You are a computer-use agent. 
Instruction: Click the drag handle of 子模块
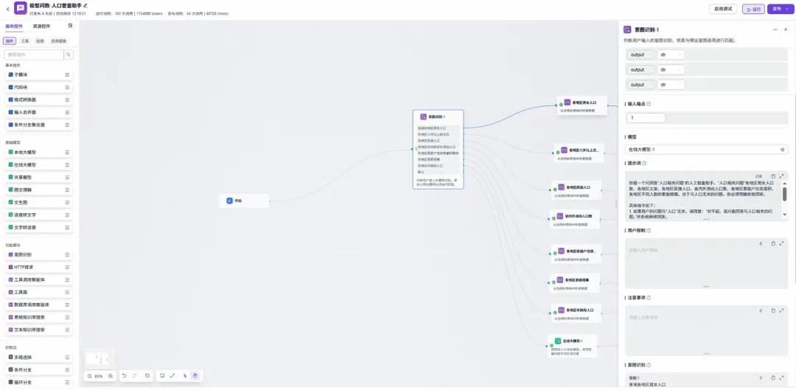pyautogui.click(x=67, y=74)
